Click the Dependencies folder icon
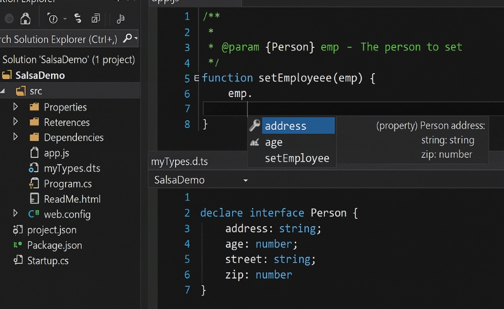Screen dimensions: 504x309 click(34, 137)
